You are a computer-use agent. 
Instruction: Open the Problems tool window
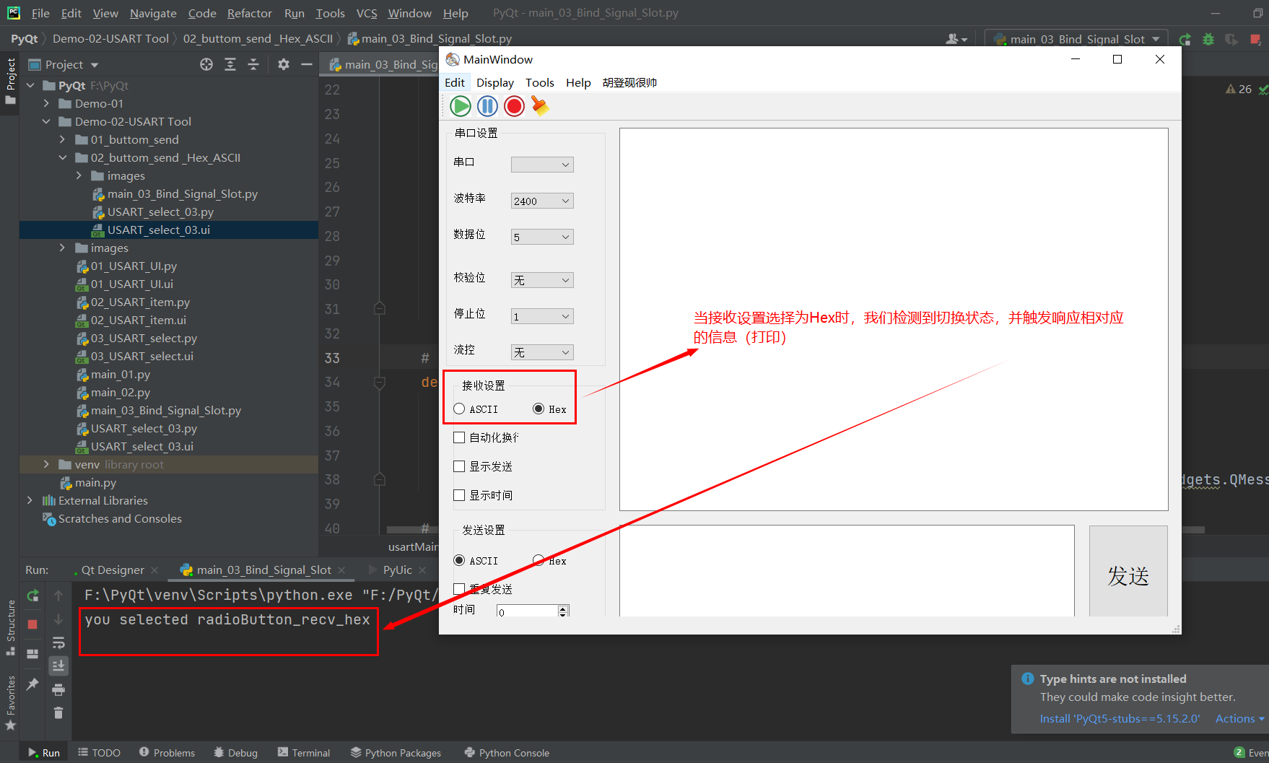[x=167, y=753]
